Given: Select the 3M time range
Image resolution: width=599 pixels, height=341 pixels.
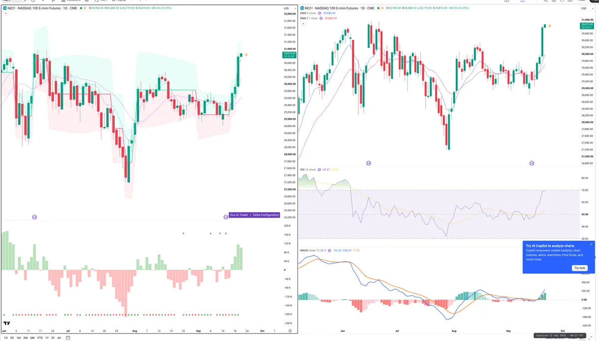Looking at the screenshot, I should (25, 338).
